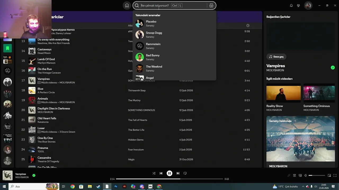Click Loser album cover thumbnail
The image size is (339, 190).
point(32,130)
